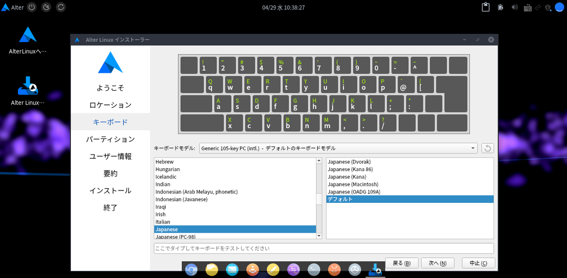567x278 pixels.
Task: Reset keyboard model to default button
Action: pyautogui.click(x=488, y=148)
